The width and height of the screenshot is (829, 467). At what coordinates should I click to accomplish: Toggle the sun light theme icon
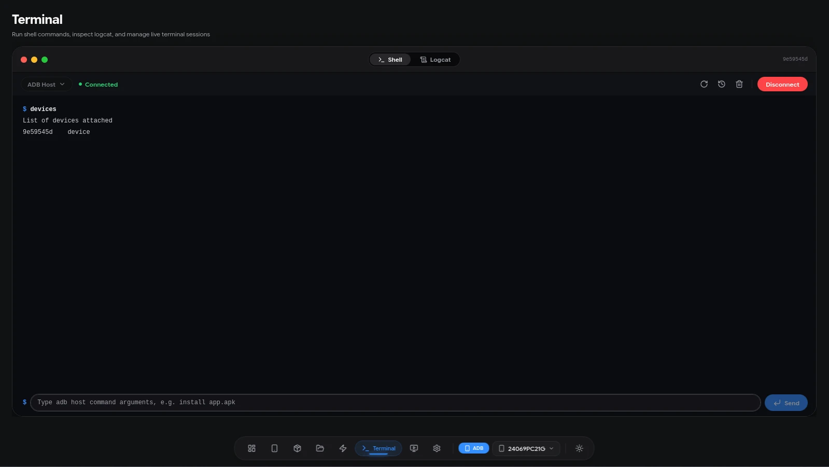click(x=579, y=448)
